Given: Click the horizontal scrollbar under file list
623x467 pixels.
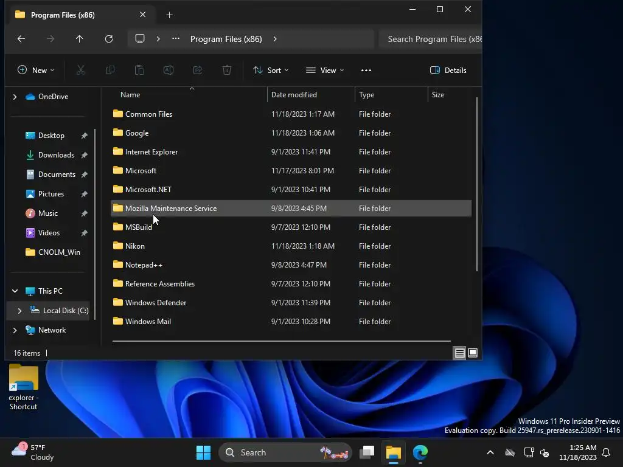Looking at the screenshot, I should click(281, 341).
